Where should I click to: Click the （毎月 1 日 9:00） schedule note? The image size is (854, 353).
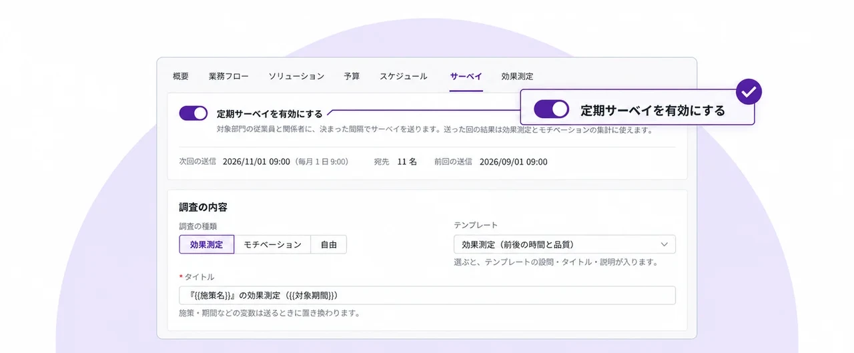pyautogui.click(x=322, y=161)
